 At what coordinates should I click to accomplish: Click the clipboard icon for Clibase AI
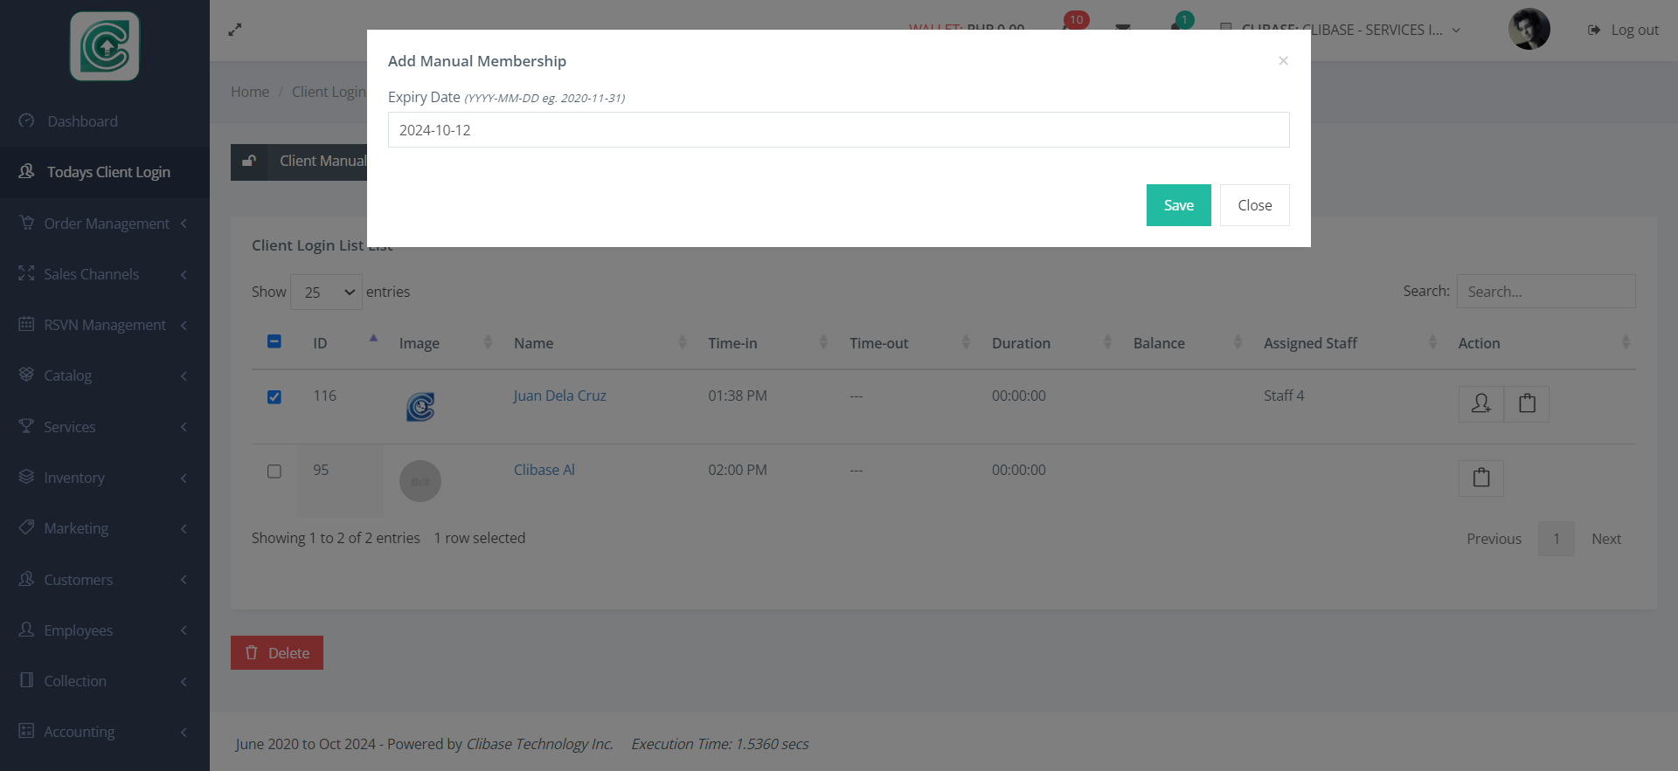(x=1480, y=478)
